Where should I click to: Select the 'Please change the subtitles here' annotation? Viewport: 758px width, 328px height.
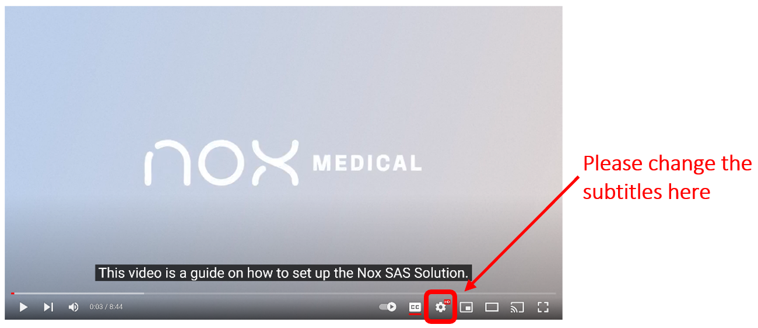pyautogui.click(x=668, y=177)
